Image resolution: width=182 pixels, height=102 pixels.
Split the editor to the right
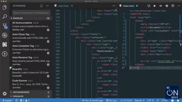click(173, 6)
